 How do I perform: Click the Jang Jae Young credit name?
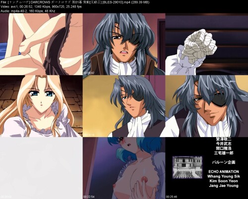pyautogui.click(x=224, y=186)
